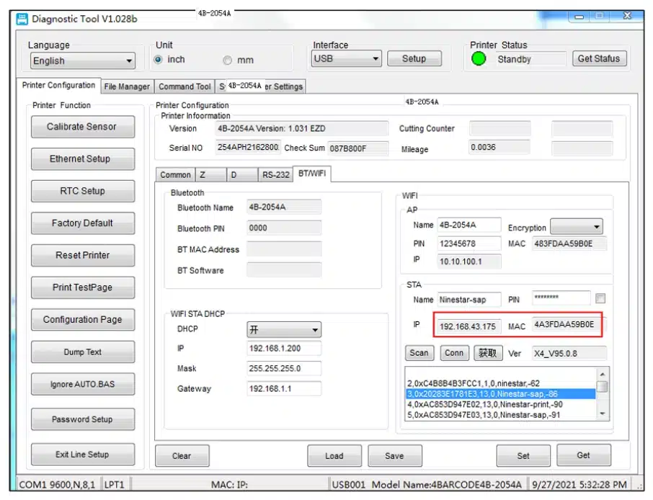Select the Ninestar-sap network list entry
Viewport: 653px width, 500px height.
tap(500, 394)
